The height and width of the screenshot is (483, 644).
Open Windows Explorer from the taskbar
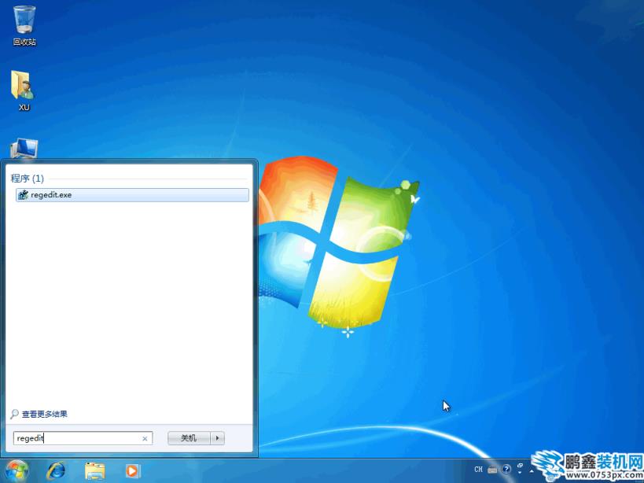95,471
